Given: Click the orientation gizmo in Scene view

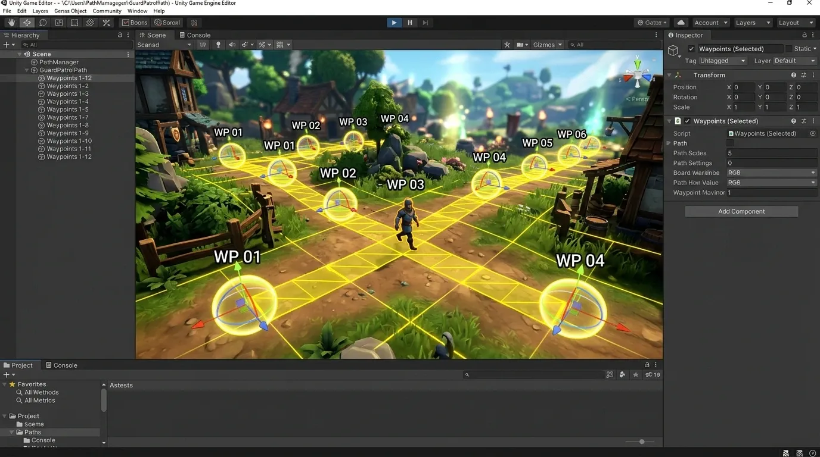Looking at the screenshot, I should (638, 75).
